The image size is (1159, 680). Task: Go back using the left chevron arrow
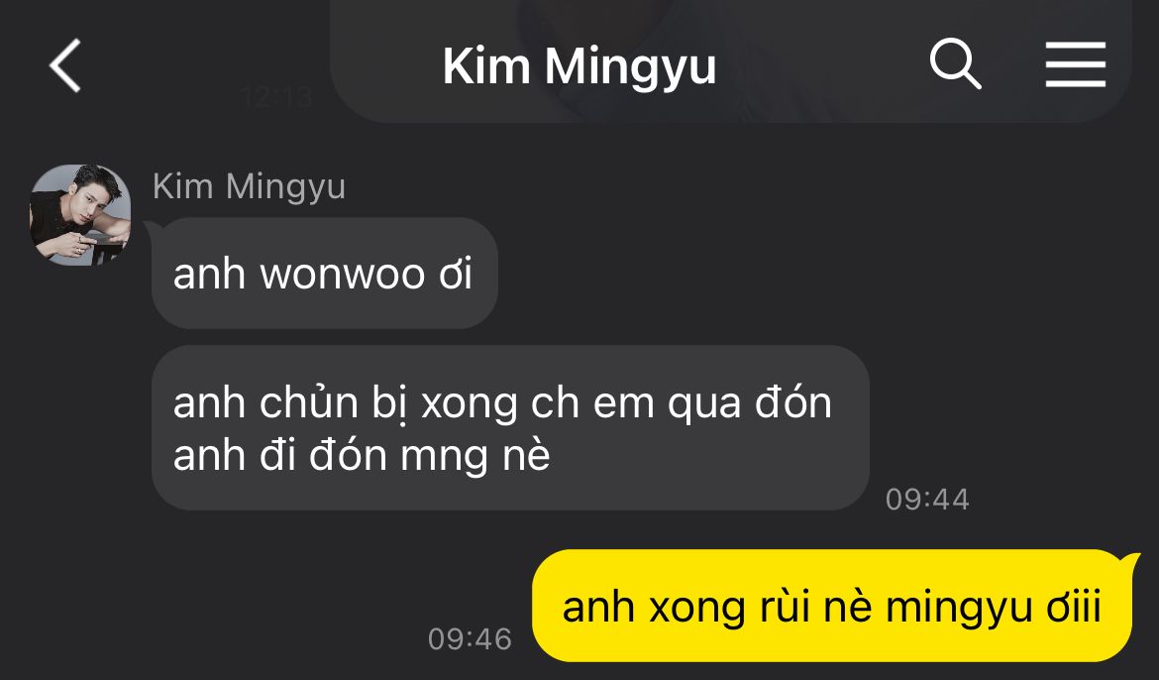pos(65,65)
